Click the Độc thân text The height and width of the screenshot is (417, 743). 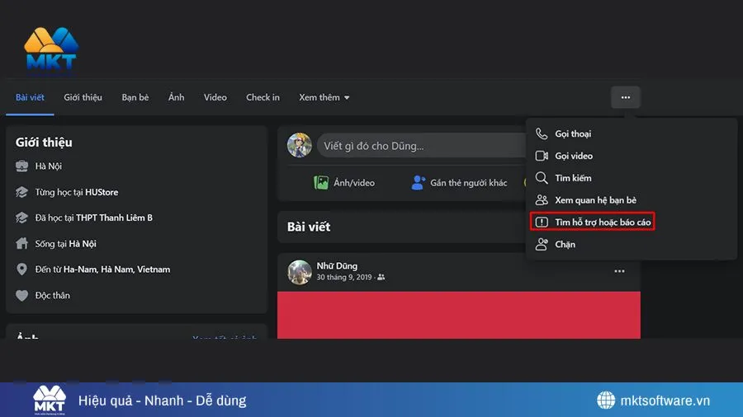(x=53, y=295)
